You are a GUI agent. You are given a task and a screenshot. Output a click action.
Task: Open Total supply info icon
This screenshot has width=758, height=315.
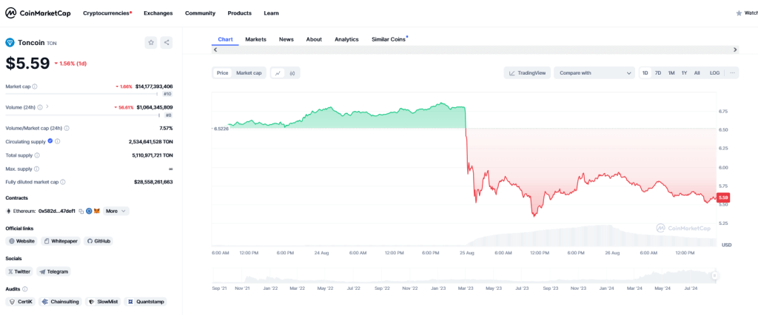(37, 155)
